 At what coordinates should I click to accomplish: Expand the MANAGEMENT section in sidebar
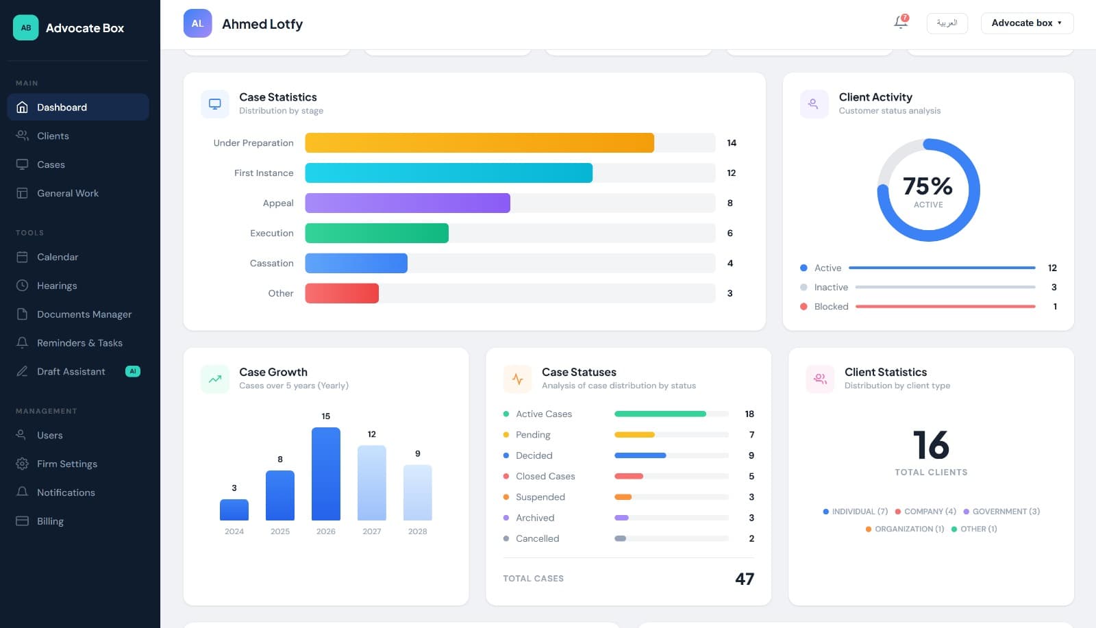click(46, 411)
